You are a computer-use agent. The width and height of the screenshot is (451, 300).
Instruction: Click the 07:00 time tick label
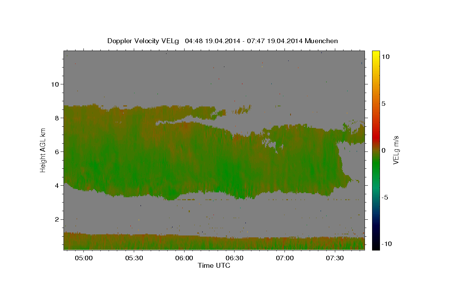tap(285, 258)
